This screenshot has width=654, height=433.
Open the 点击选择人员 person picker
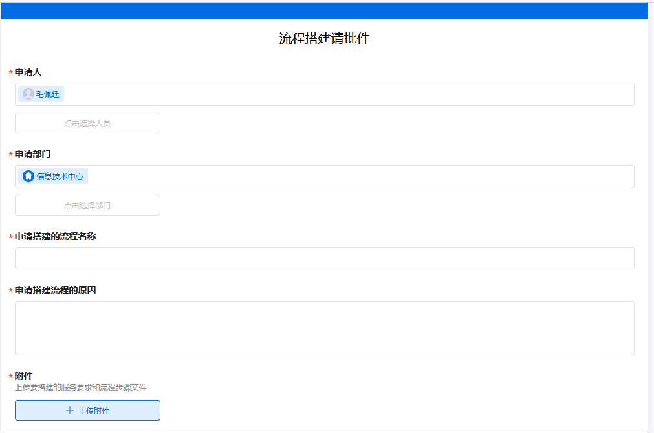pos(87,123)
